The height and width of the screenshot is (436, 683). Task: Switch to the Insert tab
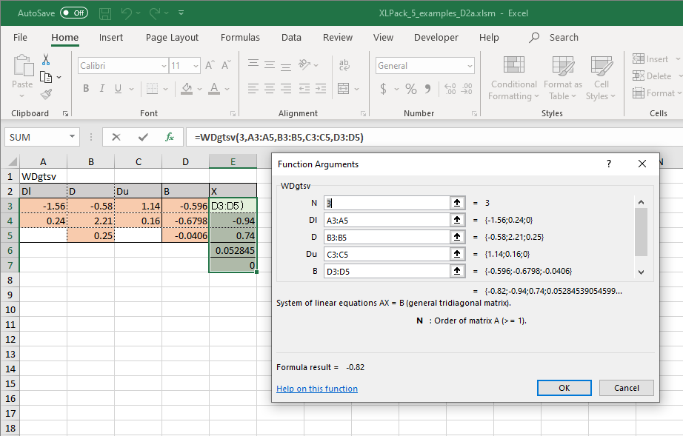[x=110, y=38]
